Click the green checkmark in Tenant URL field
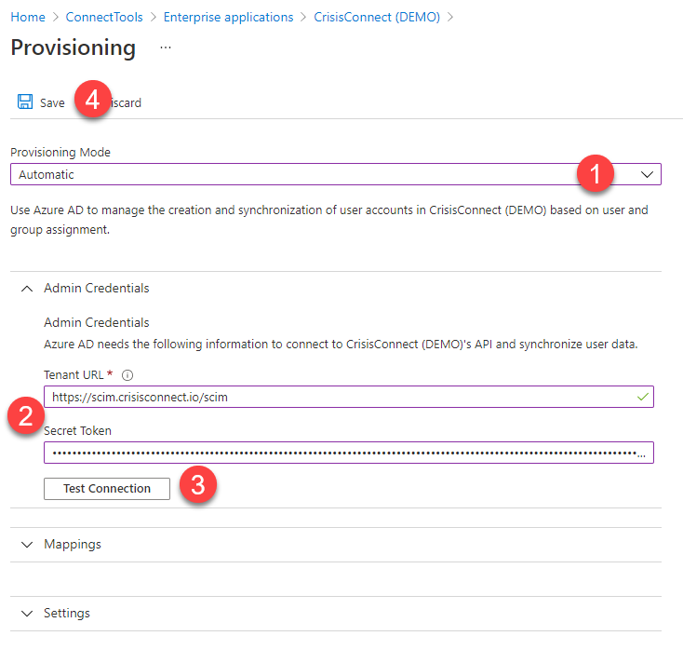This screenshot has height=663, width=683. [x=643, y=397]
